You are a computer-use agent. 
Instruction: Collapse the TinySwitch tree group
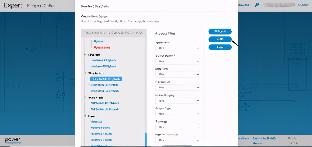click(x=85, y=73)
